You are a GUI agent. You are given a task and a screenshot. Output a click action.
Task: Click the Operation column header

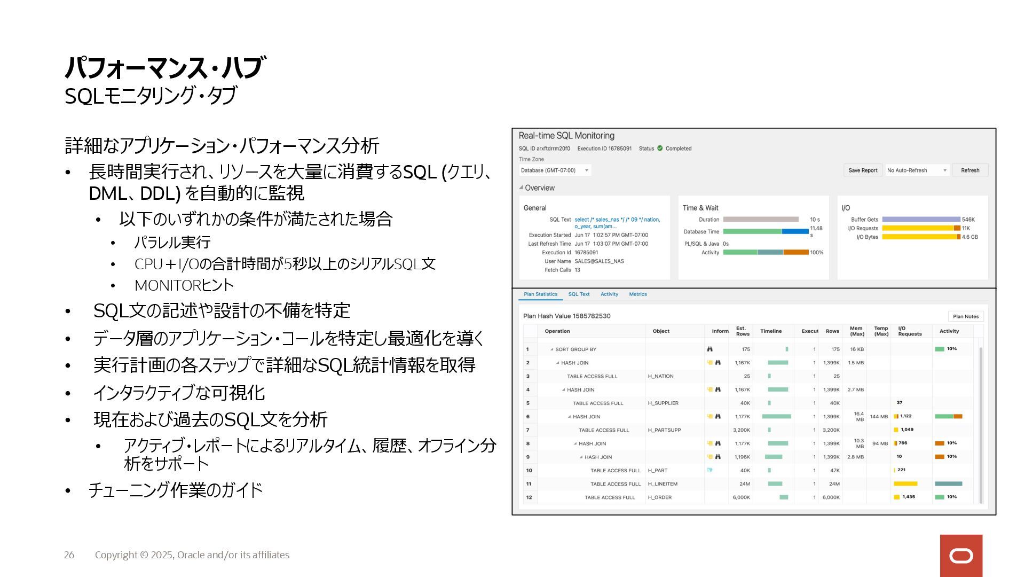pyautogui.click(x=557, y=331)
